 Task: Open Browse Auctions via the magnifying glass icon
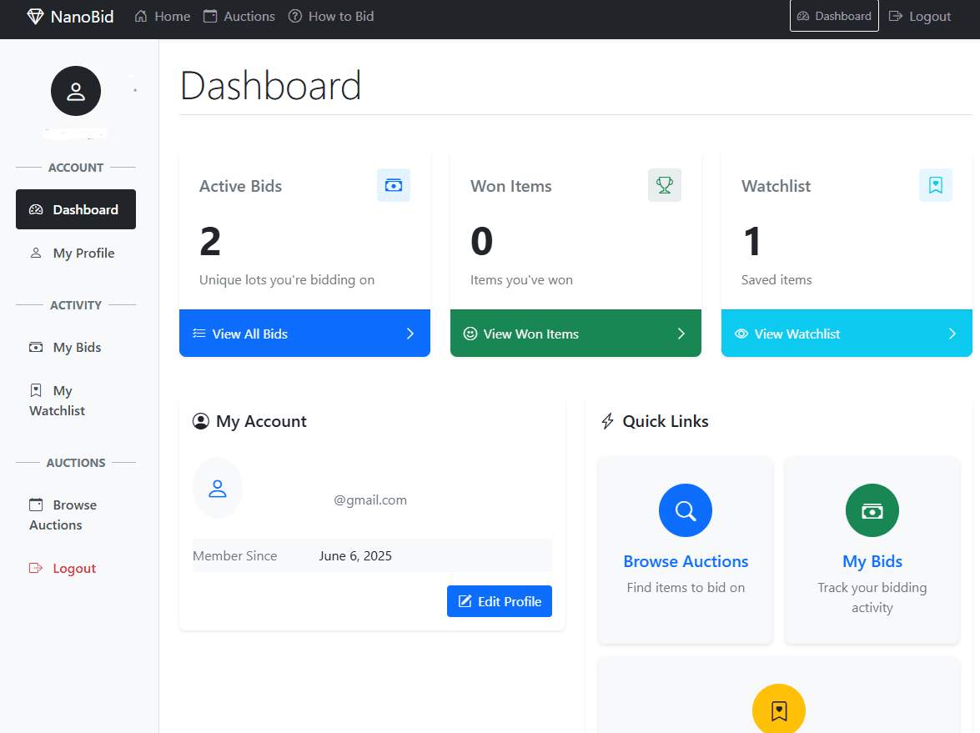pos(685,510)
